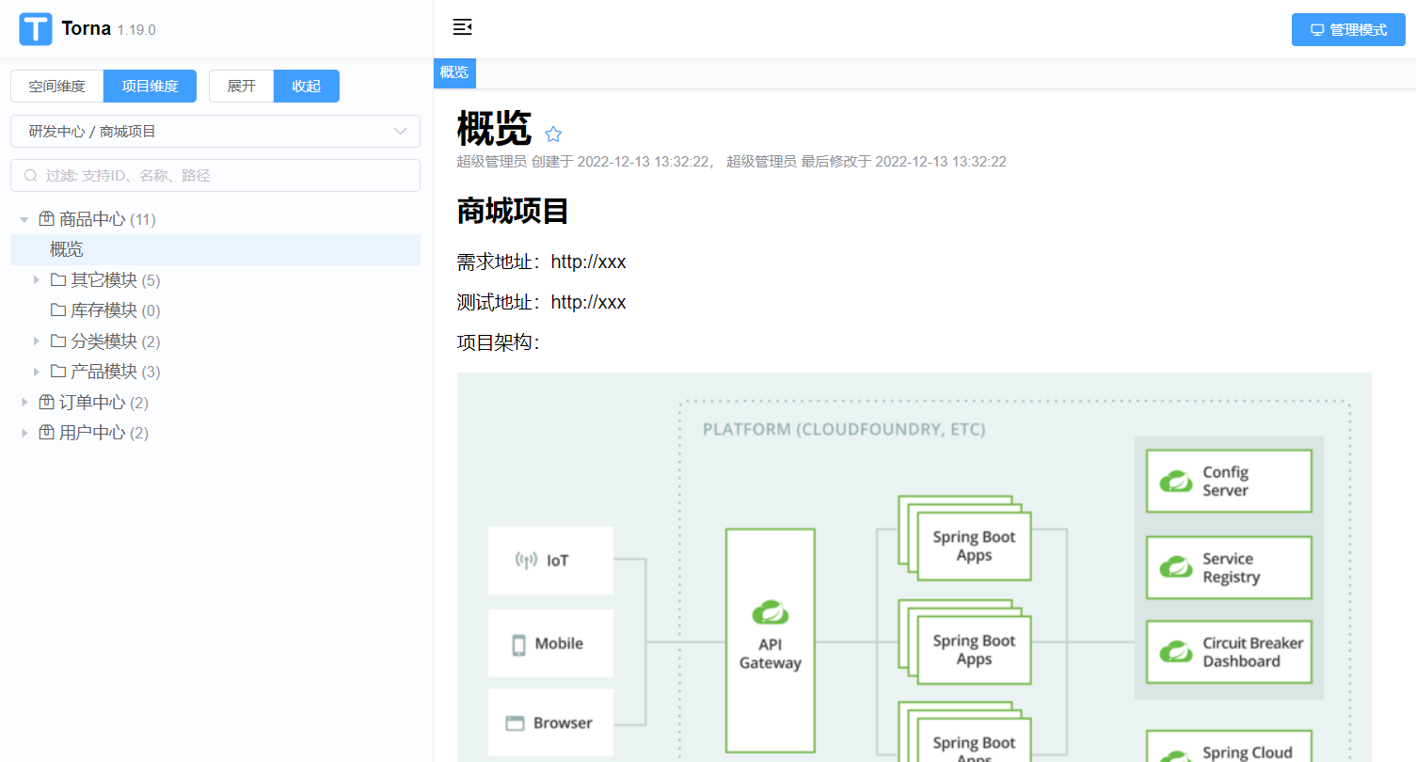1416x762 pixels.
Task: Select the 项目维度 view option
Action: click(x=150, y=86)
